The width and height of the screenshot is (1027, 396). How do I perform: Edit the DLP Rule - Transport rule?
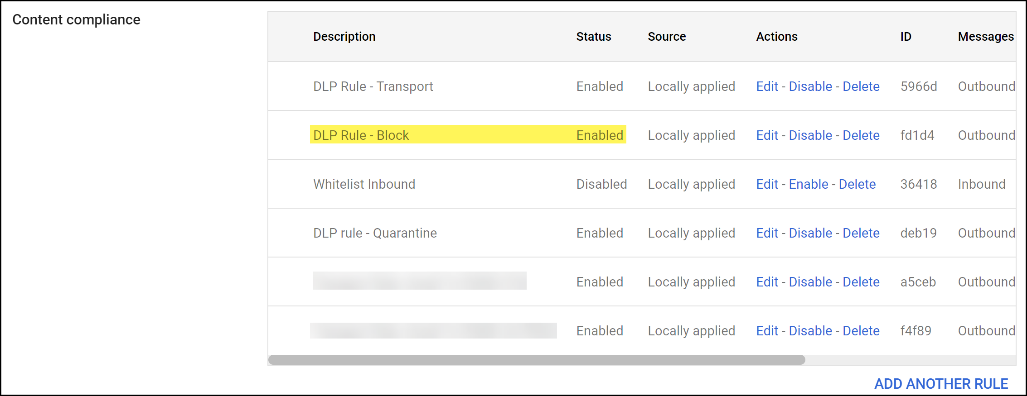767,86
